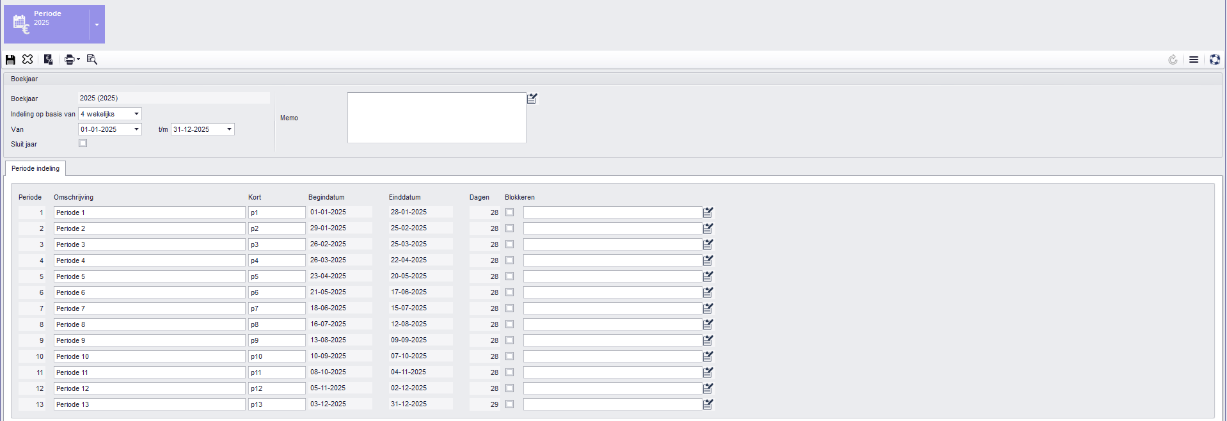Click the Begindatum column header
The image size is (1227, 421).
coord(326,197)
